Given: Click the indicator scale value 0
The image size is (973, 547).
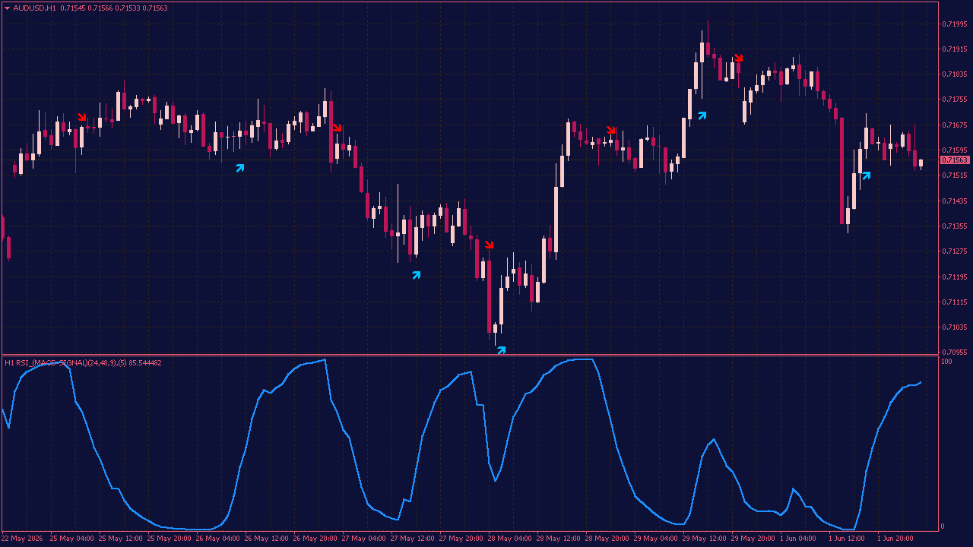Looking at the screenshot, I should point(943,526).
